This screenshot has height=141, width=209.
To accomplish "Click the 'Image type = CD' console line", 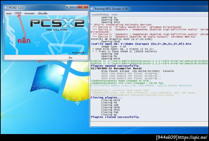I will point(114,47).
